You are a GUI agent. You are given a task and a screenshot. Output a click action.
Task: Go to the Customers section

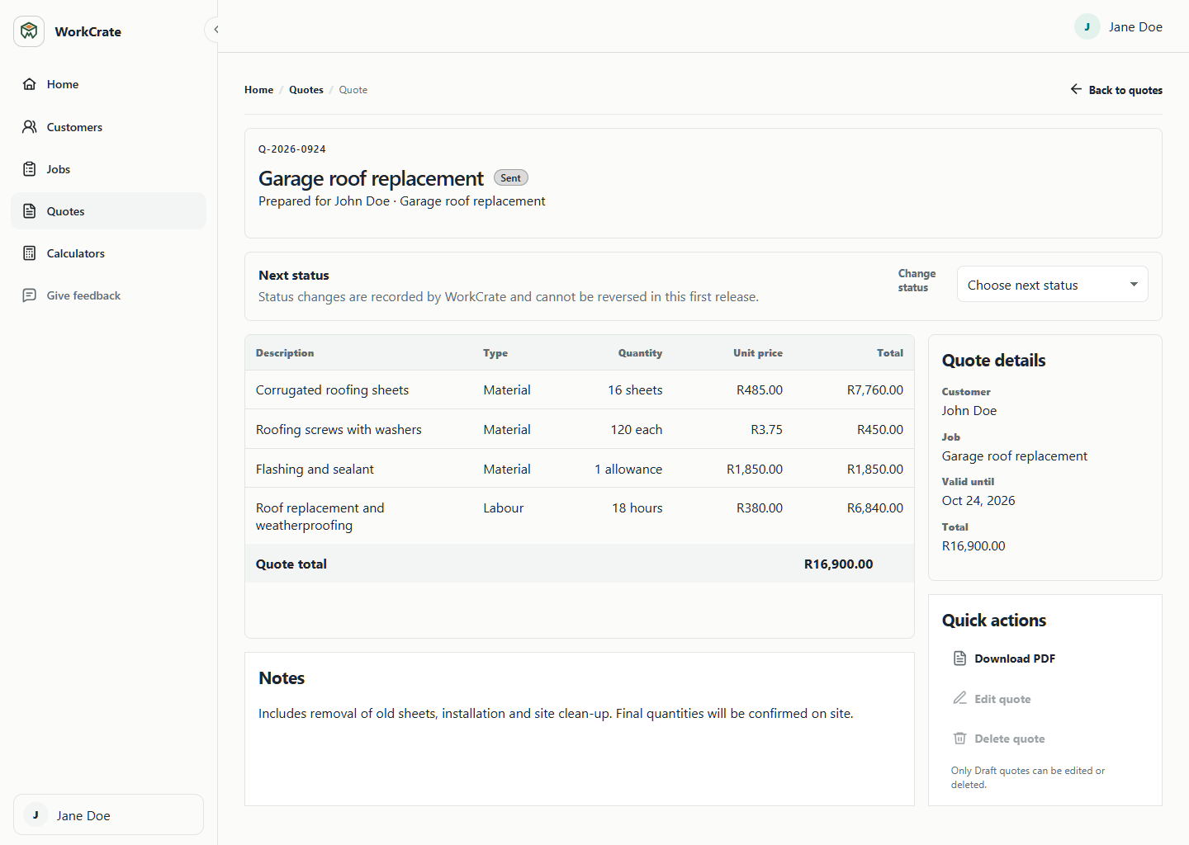pos(108,127)
